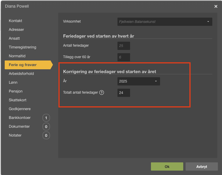Click the Antall feriedager field
This screenshot has width=222, height=175.
pos(124,46)
